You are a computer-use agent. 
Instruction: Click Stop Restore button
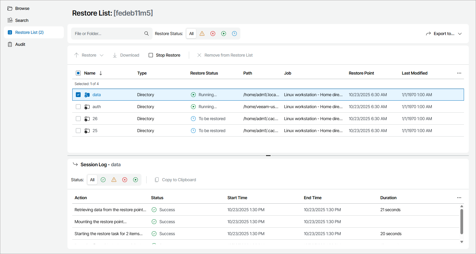click(165, 55)
